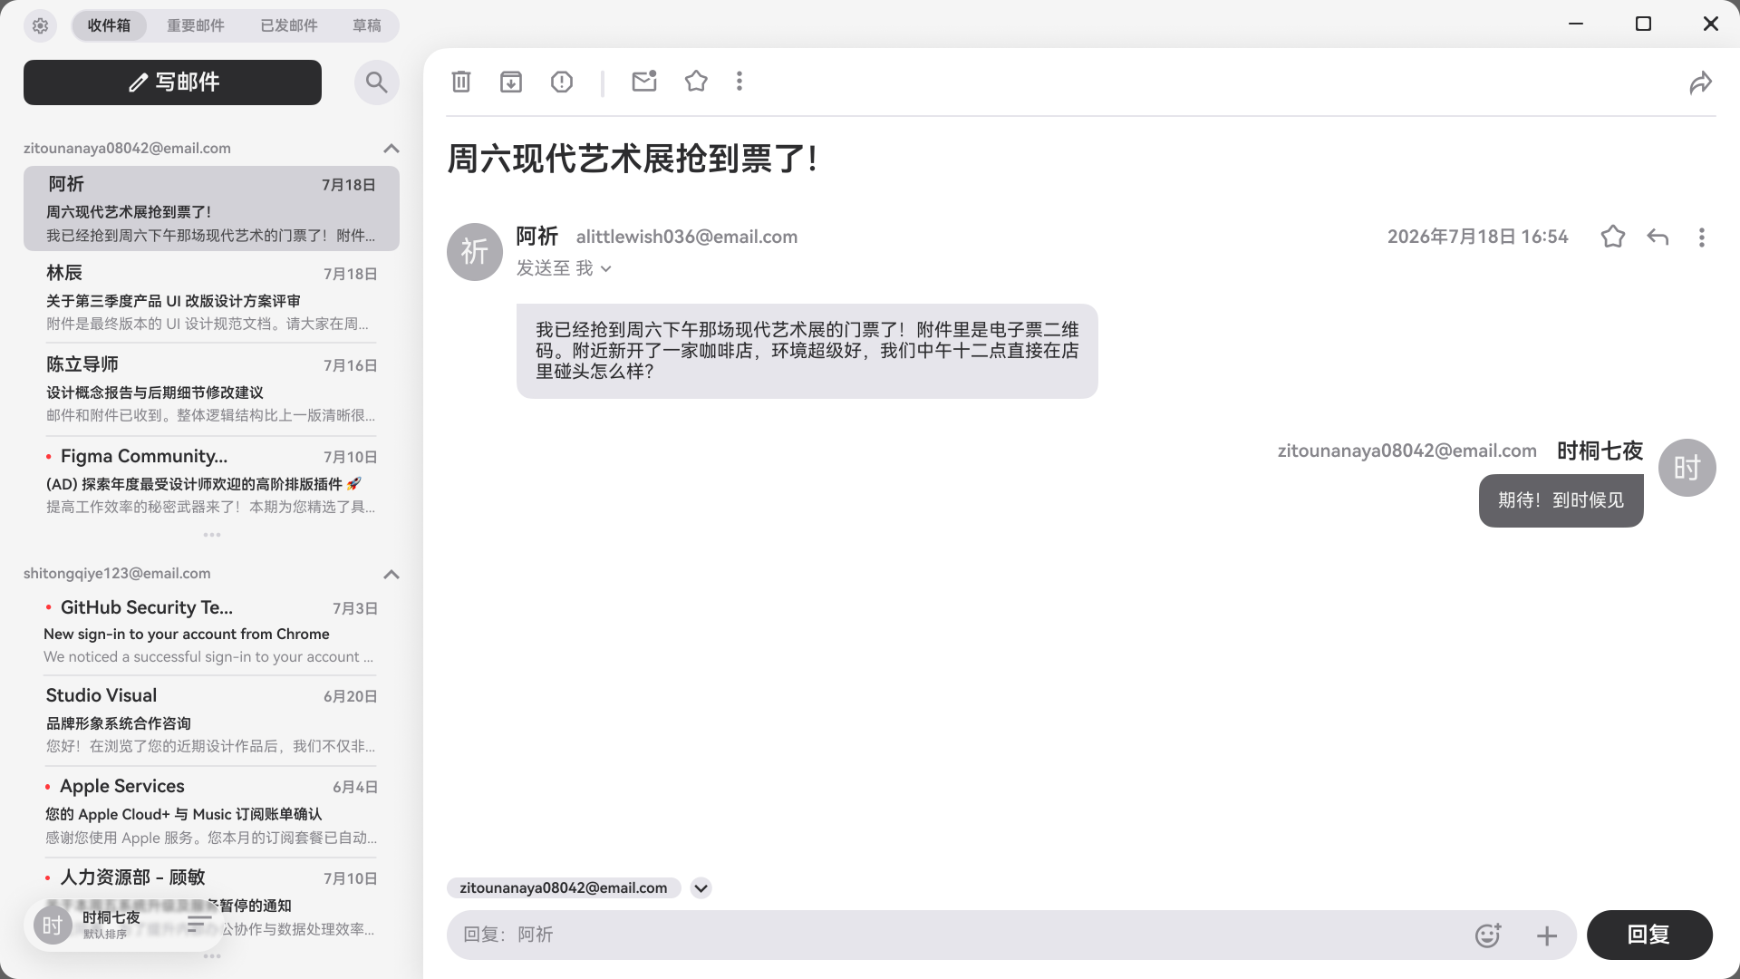1740x979 pixels.
Task: Star the message from 阿祈
Action: (x=1613, y=237)
